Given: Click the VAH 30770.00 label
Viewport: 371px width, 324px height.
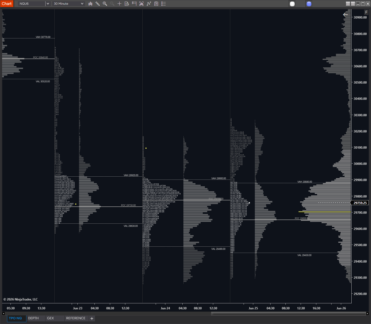Looking at the screenshot, I should [43, 37].
